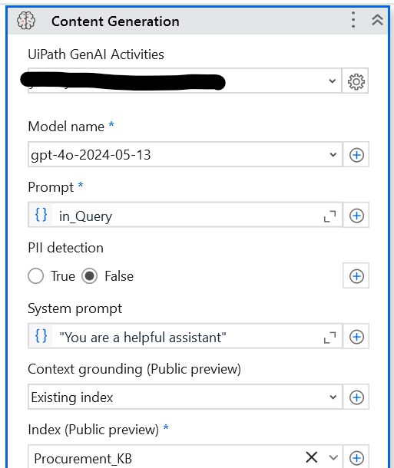This screenshot has width=394, height=468.
Task: Collapse the Content Generation activity
Action: click(377, 20)
